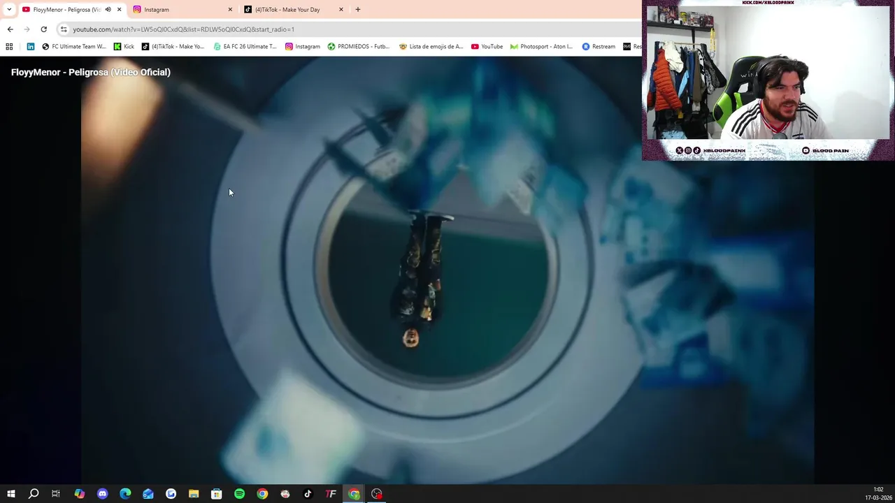The image size is (895, 503).
Task: Open the Mail app from taskbar
Action: [x=148, y=494]
